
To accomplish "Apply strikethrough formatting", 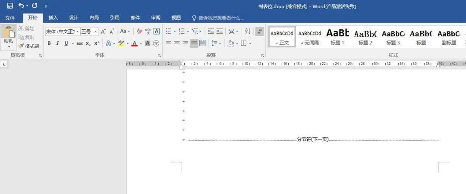I will [79, 44].
